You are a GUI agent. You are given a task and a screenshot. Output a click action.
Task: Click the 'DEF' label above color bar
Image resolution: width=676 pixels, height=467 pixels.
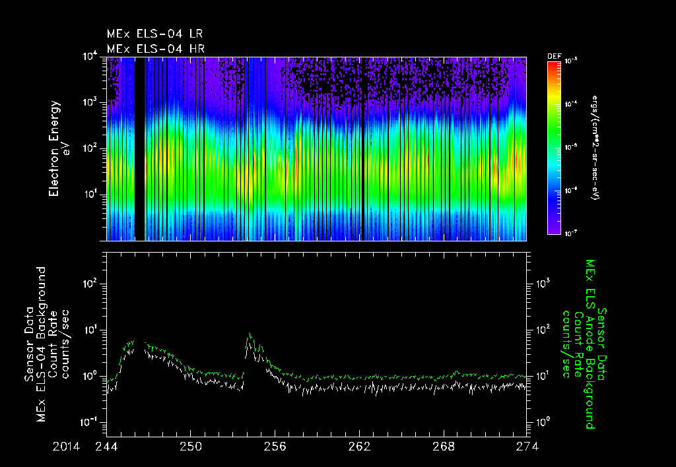(x=554, y=57)
